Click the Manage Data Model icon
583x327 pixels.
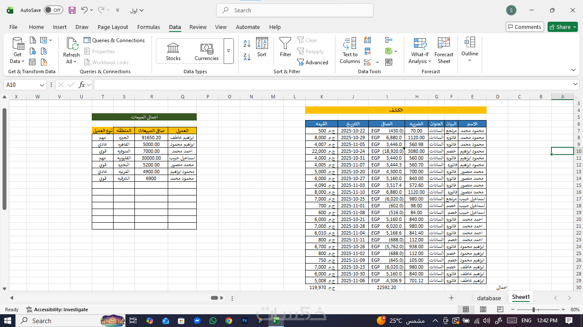click(388, 62)
